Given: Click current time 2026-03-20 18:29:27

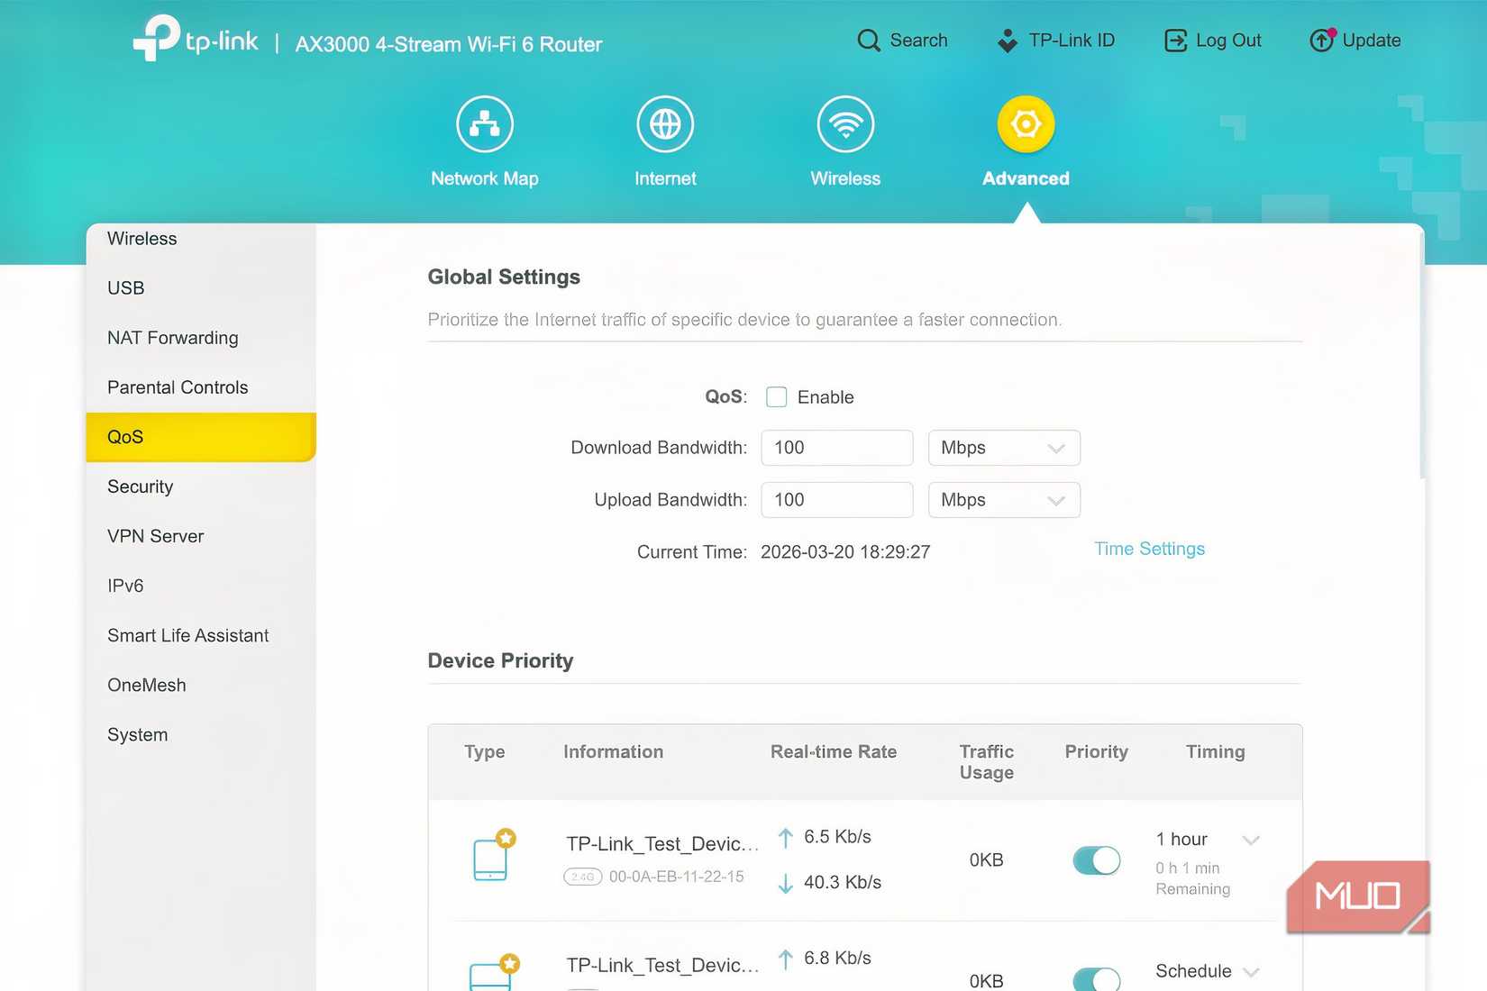Looking at the screenshot, I should pyautogui.click(x=845, y=552).
